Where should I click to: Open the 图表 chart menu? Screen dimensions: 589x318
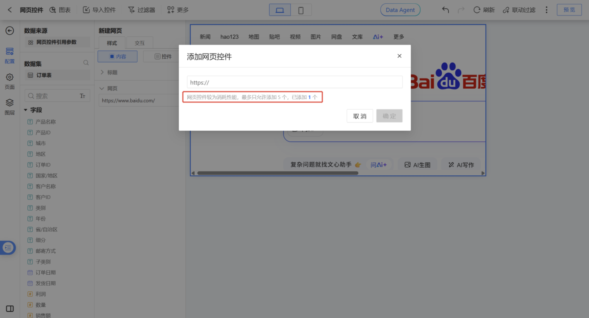60,10
